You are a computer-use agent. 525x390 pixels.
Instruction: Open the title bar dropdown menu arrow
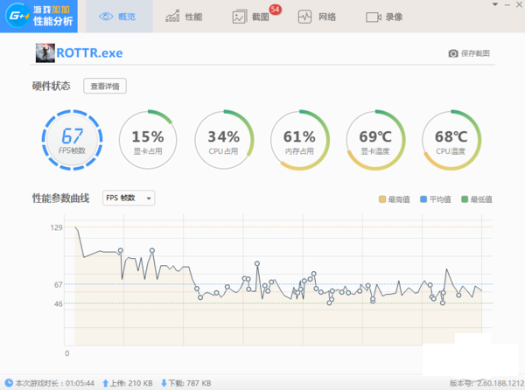coord(495,4)
